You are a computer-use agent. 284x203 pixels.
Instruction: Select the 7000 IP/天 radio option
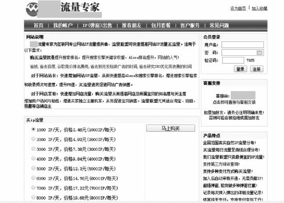coord(34,188)
